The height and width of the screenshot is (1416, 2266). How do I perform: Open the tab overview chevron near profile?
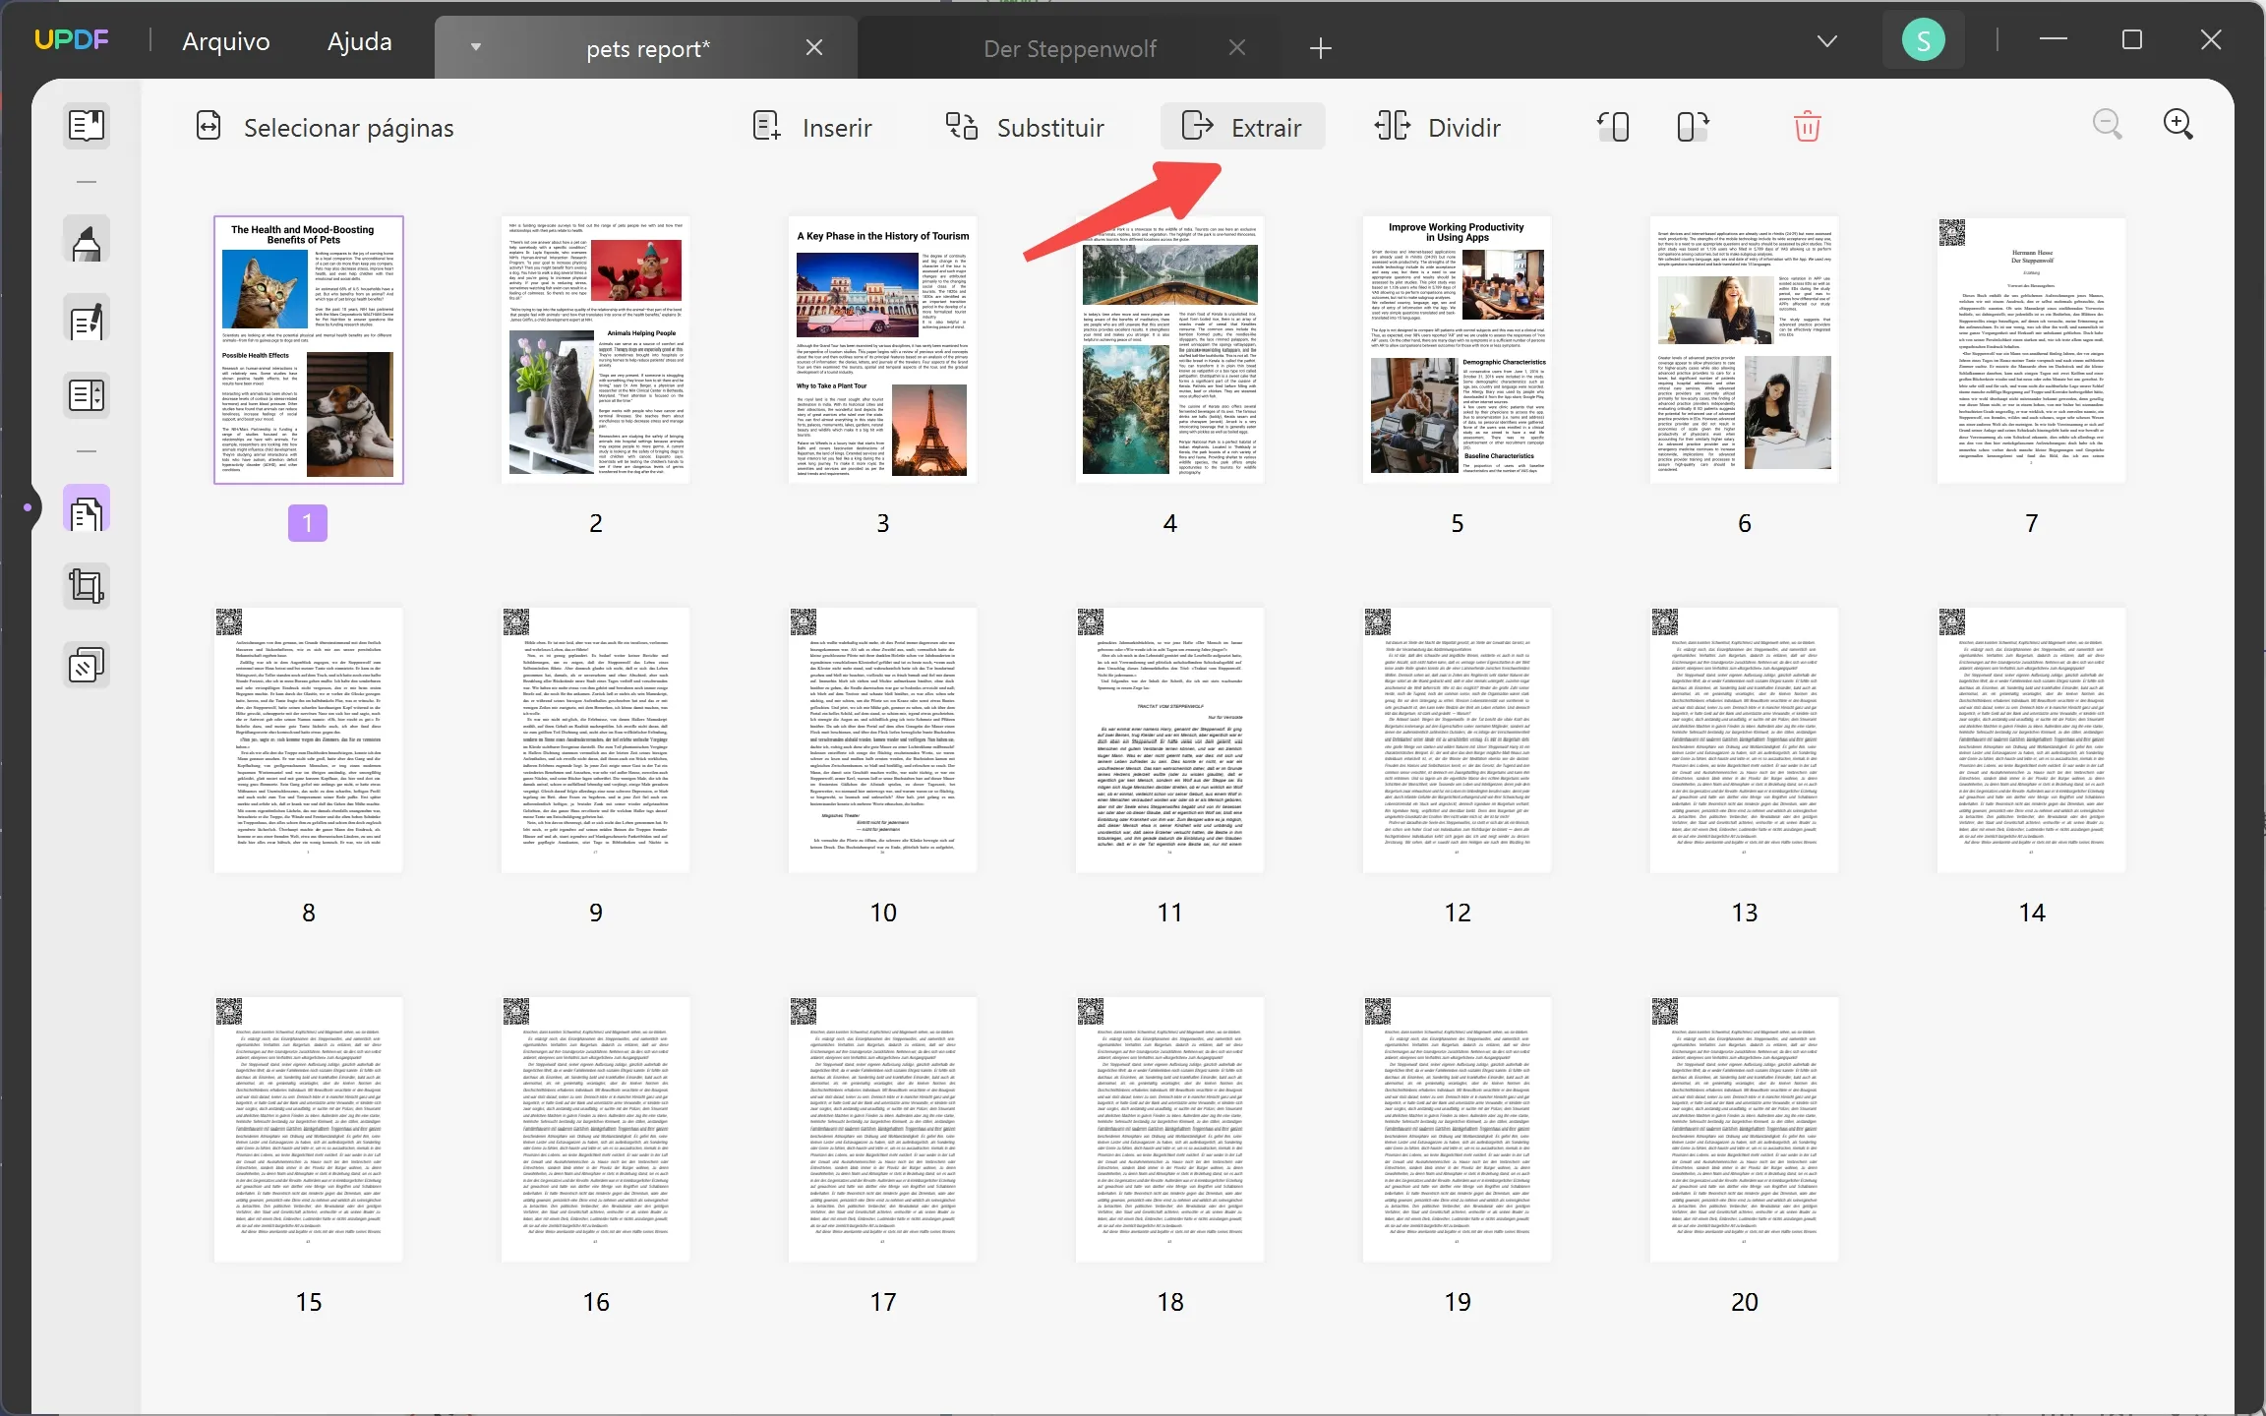pos(1827,40)
